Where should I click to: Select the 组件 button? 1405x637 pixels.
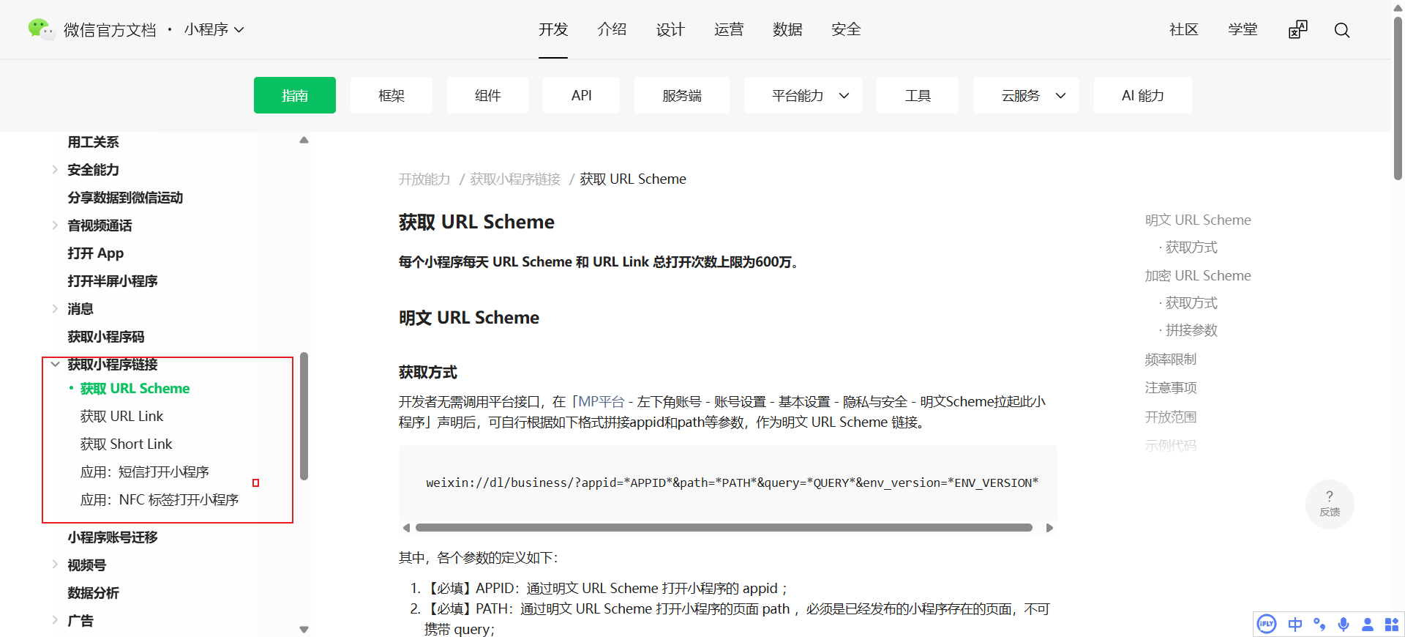[488, 95]
